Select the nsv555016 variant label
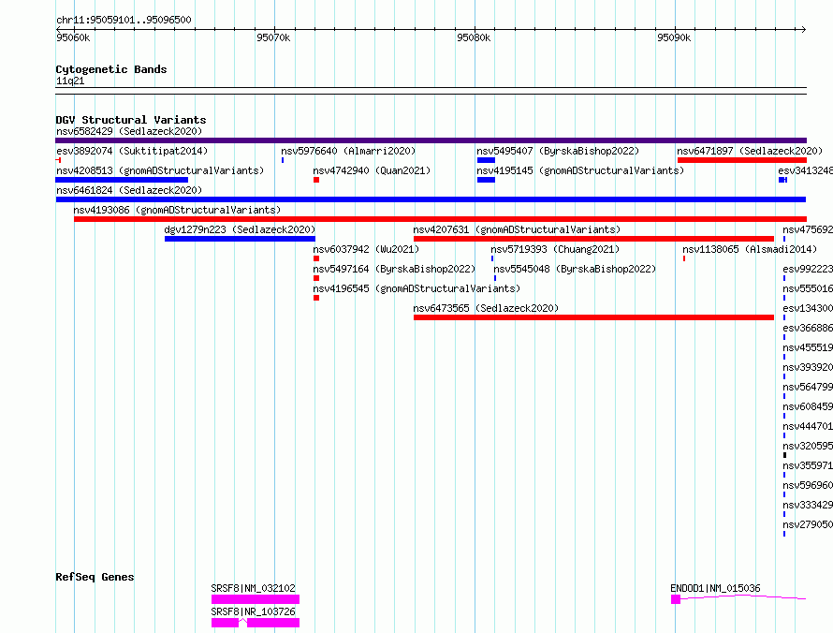The image size is (833, 633). coord(808,288)
